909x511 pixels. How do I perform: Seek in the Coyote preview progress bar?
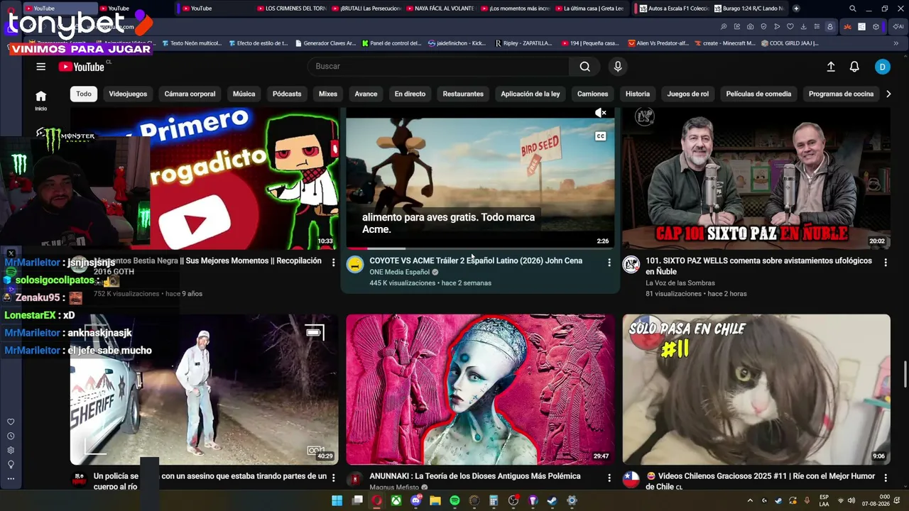pos(480,248)
